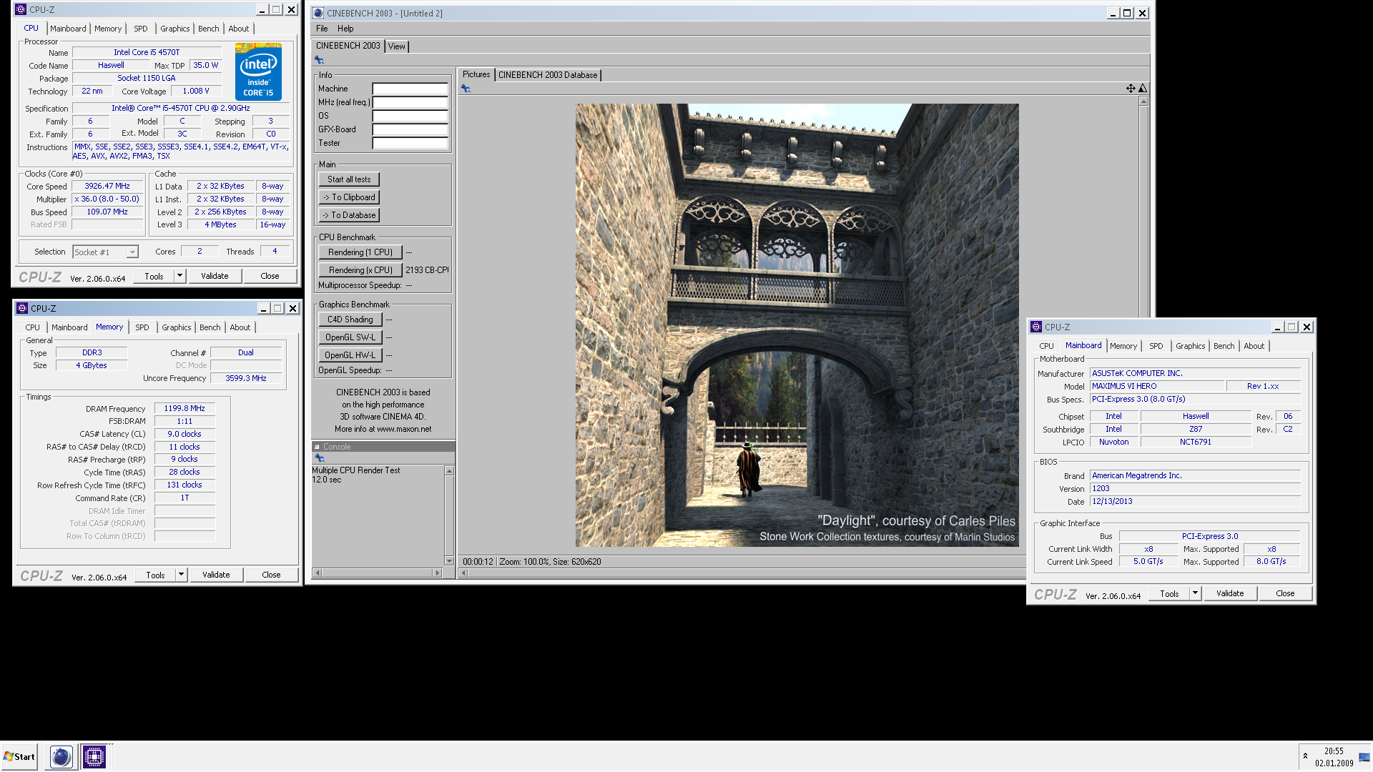Click the GFX-Board input field
The image size is (1373, 772).
410,129
